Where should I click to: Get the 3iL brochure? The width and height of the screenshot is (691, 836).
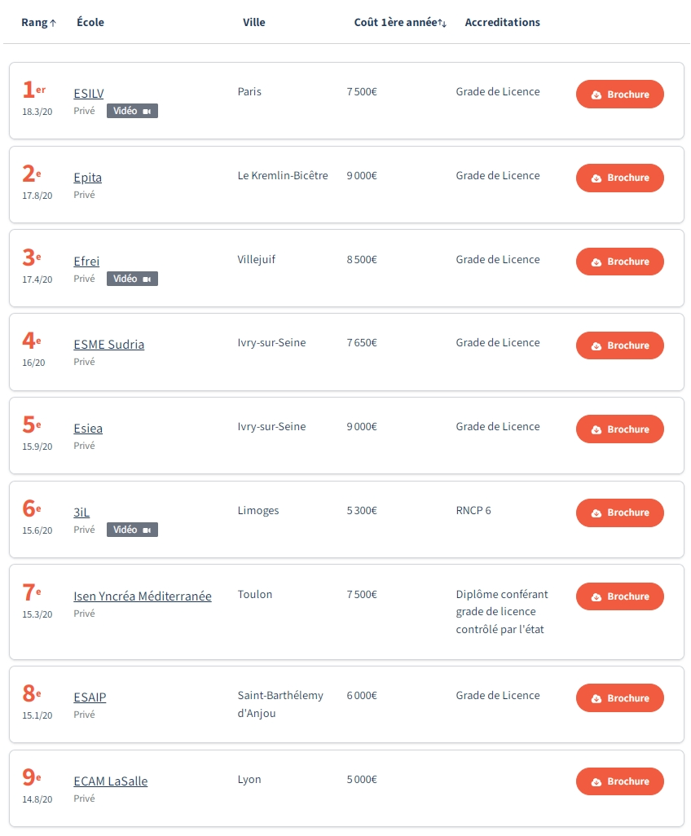point(619,513)
